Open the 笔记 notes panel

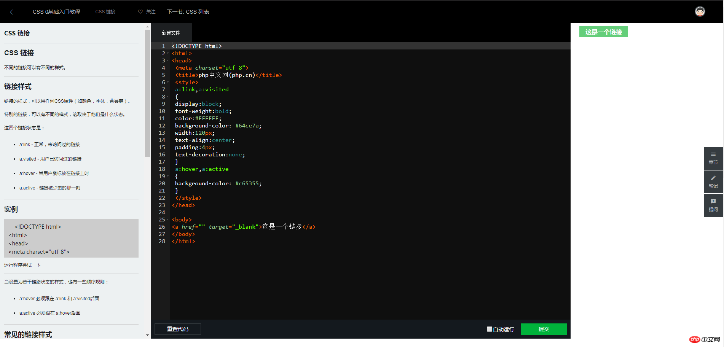[713, 181]
